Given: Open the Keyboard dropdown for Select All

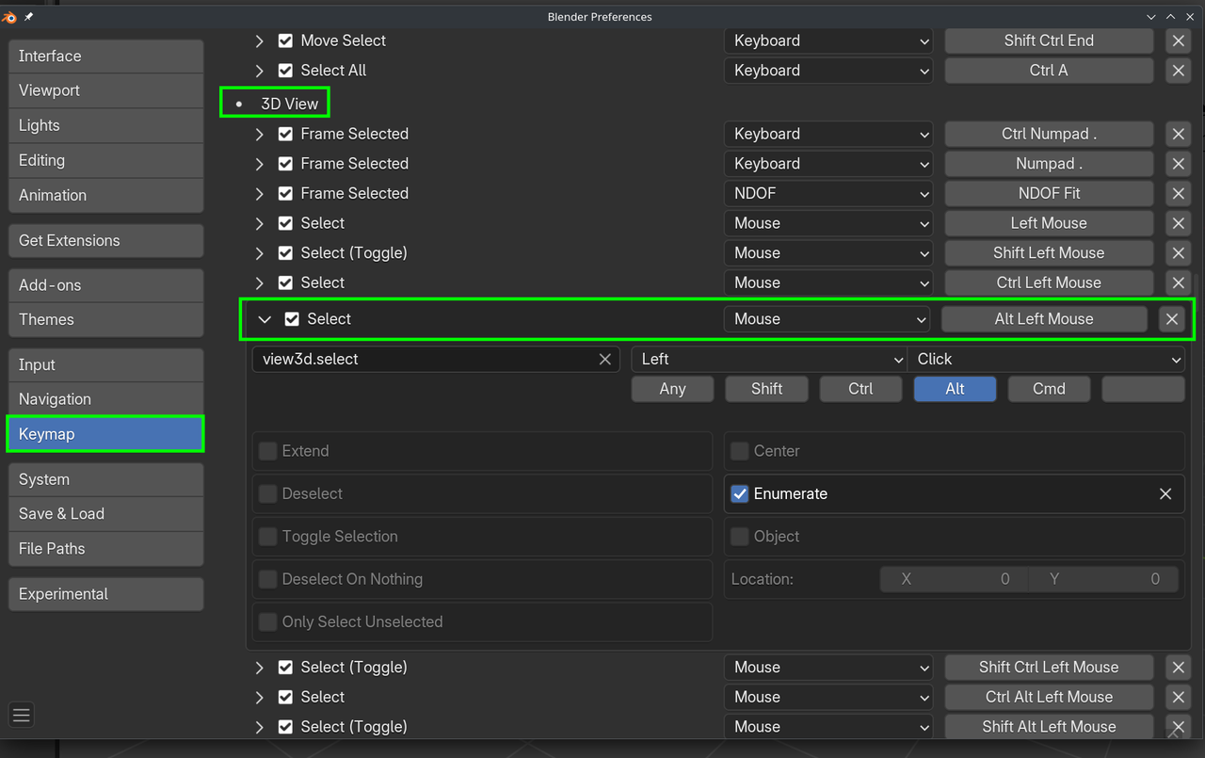Looking at the screenshot, I should click(x=828, y=71).
